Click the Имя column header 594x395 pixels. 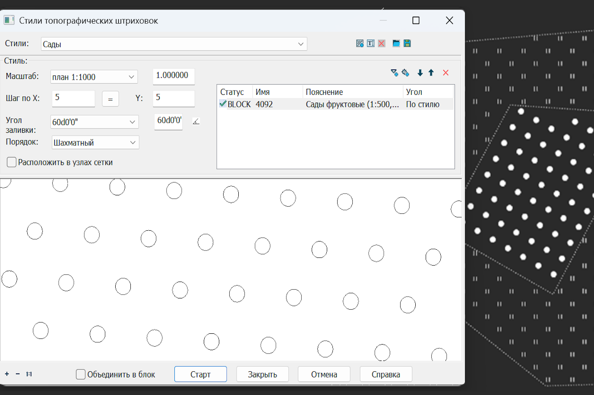coord(277,92)
